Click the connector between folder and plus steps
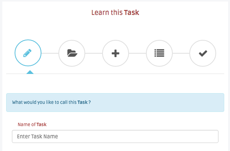The image size is (230, 151). pos(94,53)
